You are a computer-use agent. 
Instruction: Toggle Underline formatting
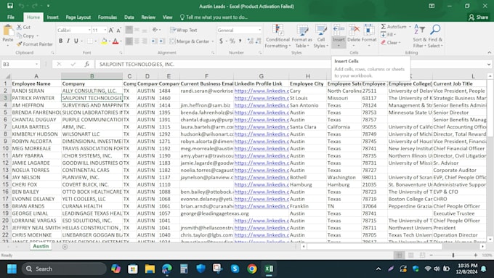tap(76, 41)
